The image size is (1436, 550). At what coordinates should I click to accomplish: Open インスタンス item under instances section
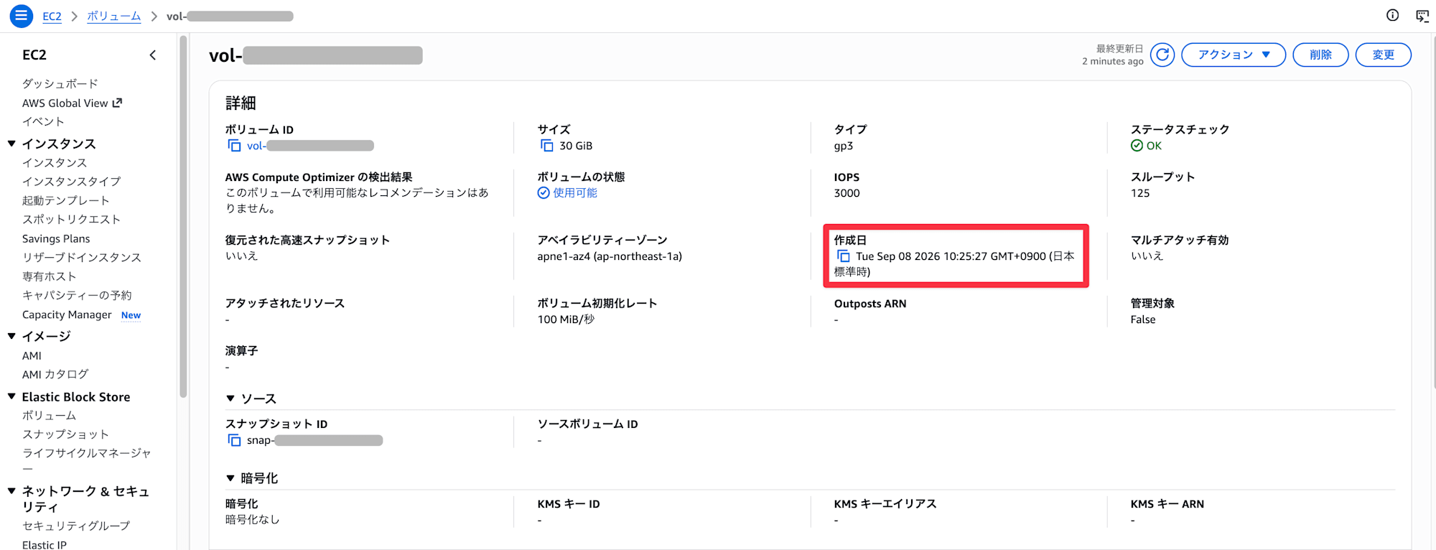point(55,162)
